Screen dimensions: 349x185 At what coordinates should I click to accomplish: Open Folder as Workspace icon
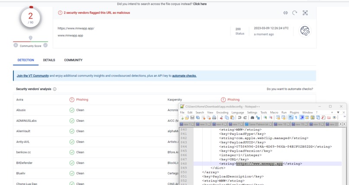pyautogui.click(x=329, y=117)
